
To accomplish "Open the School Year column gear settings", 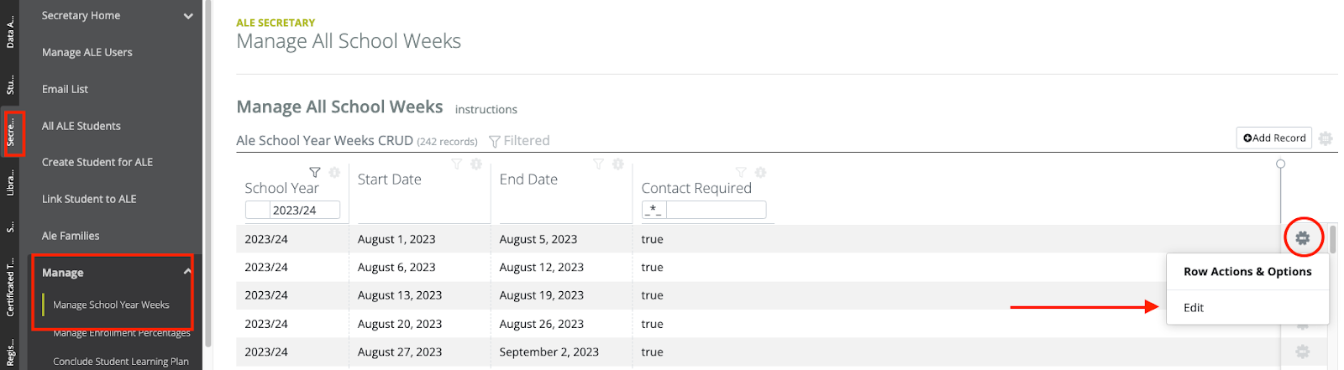I will click(334, 172).
